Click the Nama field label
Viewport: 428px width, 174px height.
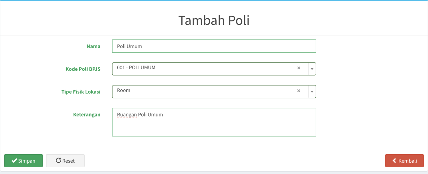(x=93, y=46)
